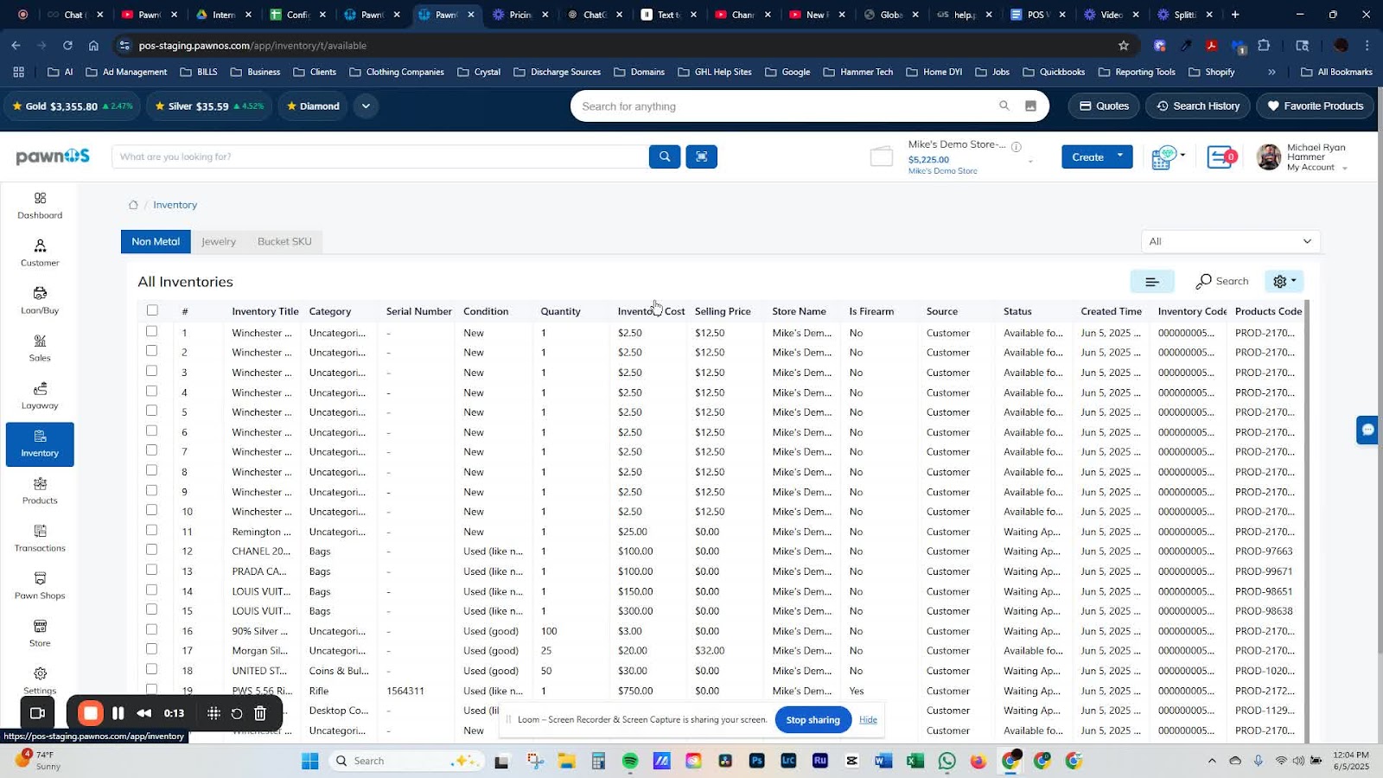Switch to the Jewelry tab

(x=219, y=241)
